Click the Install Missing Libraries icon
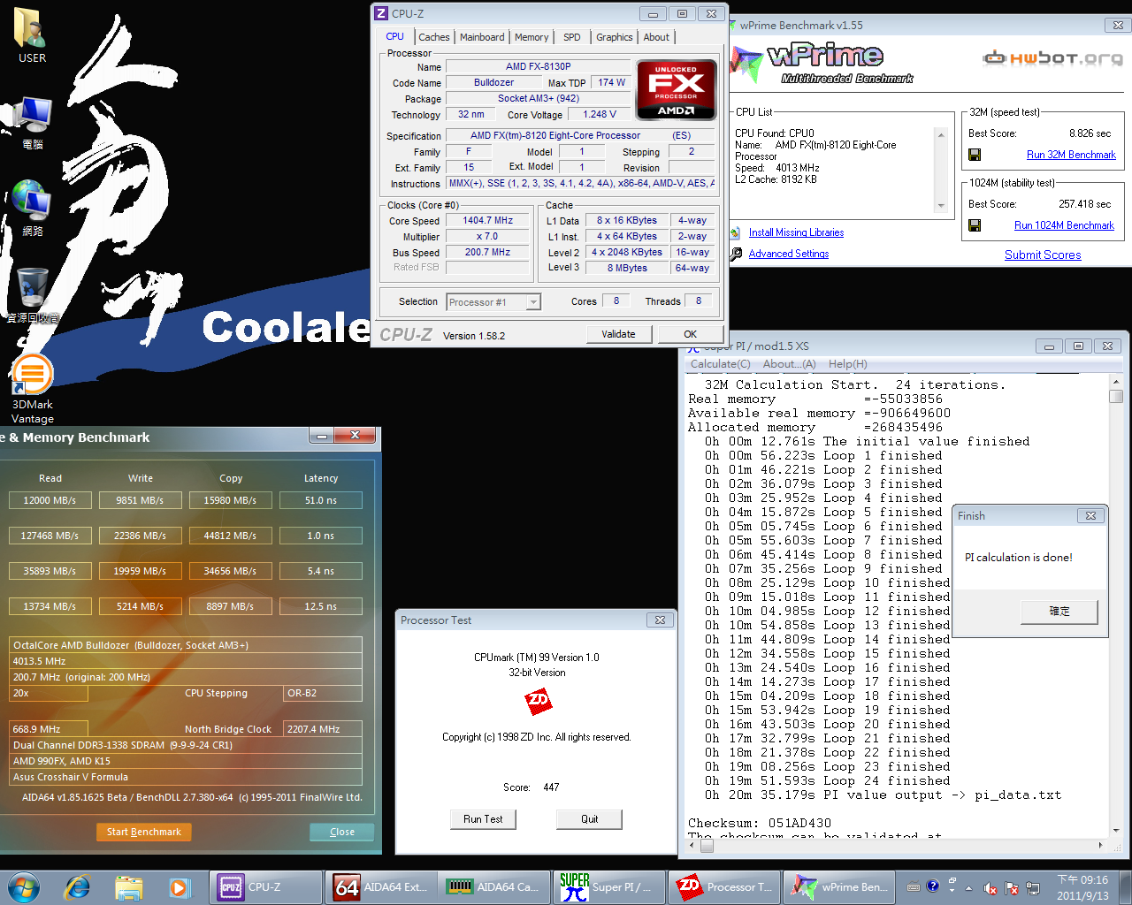1132x905 pixels. [736, 232]
